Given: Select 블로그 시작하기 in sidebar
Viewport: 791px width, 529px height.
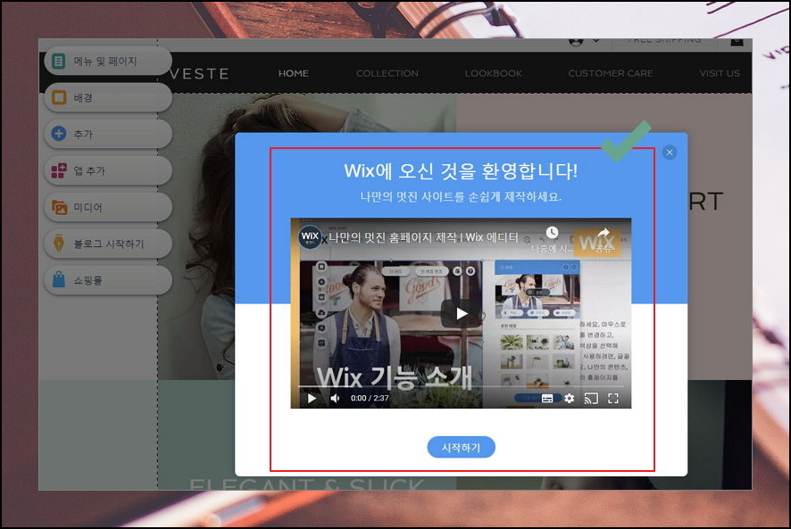Looking at the screenshot, I should [x=108, y=244].
